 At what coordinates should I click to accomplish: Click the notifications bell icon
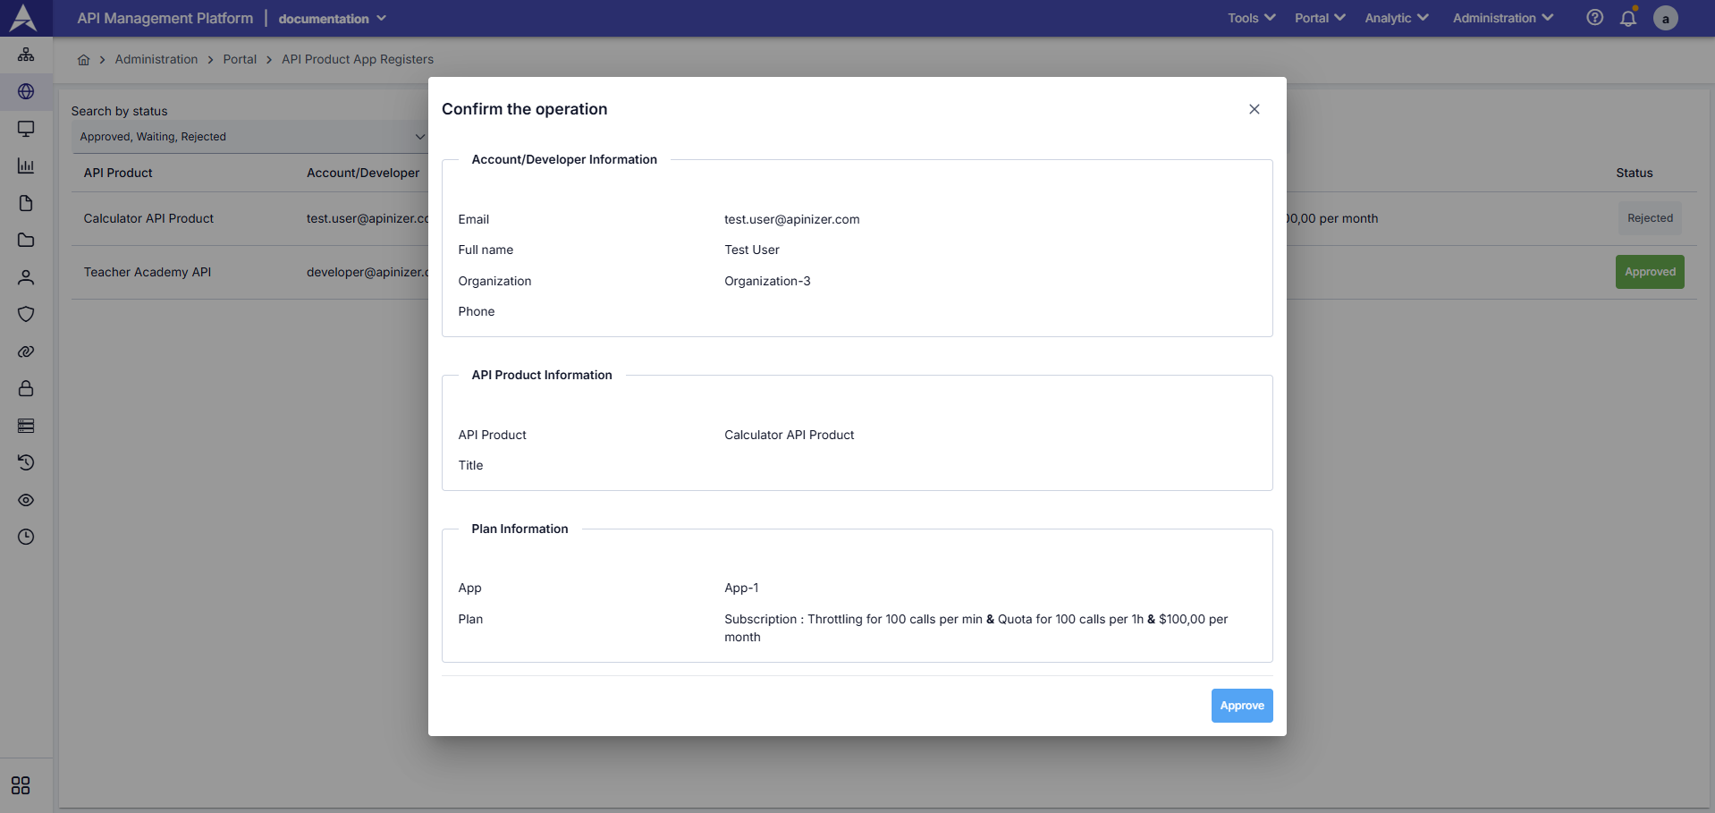pyautogui.click(x=1627, y=18)
